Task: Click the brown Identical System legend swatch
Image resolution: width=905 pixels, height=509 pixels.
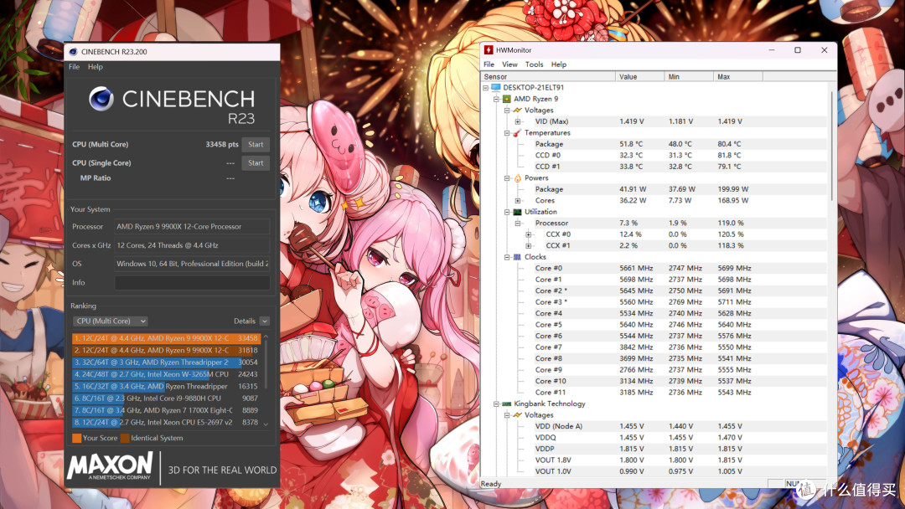Action: (x=125, y=438)
